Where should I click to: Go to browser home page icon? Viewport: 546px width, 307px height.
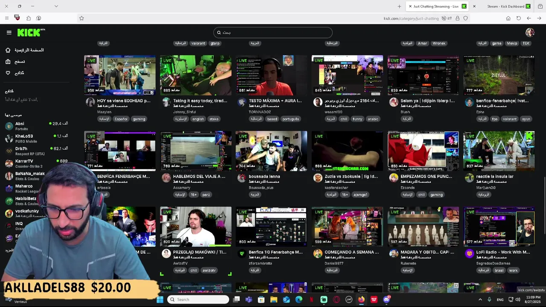coord(508,18)
